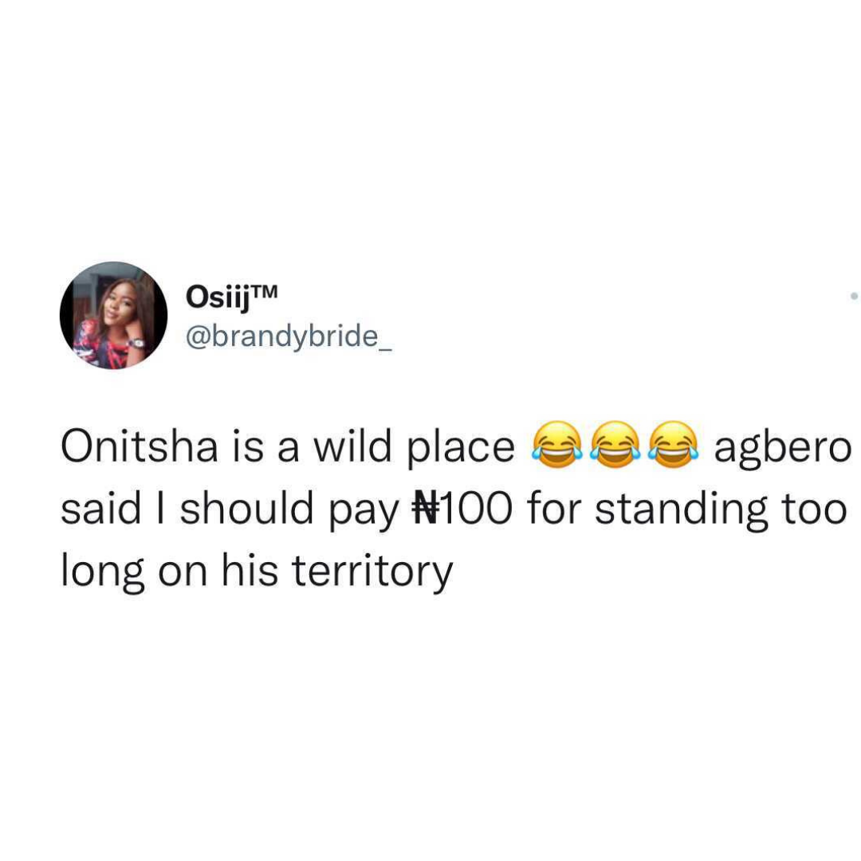861x861 pixels.
Task: Click the word place before emojis
Action: [x=460, y=449]
